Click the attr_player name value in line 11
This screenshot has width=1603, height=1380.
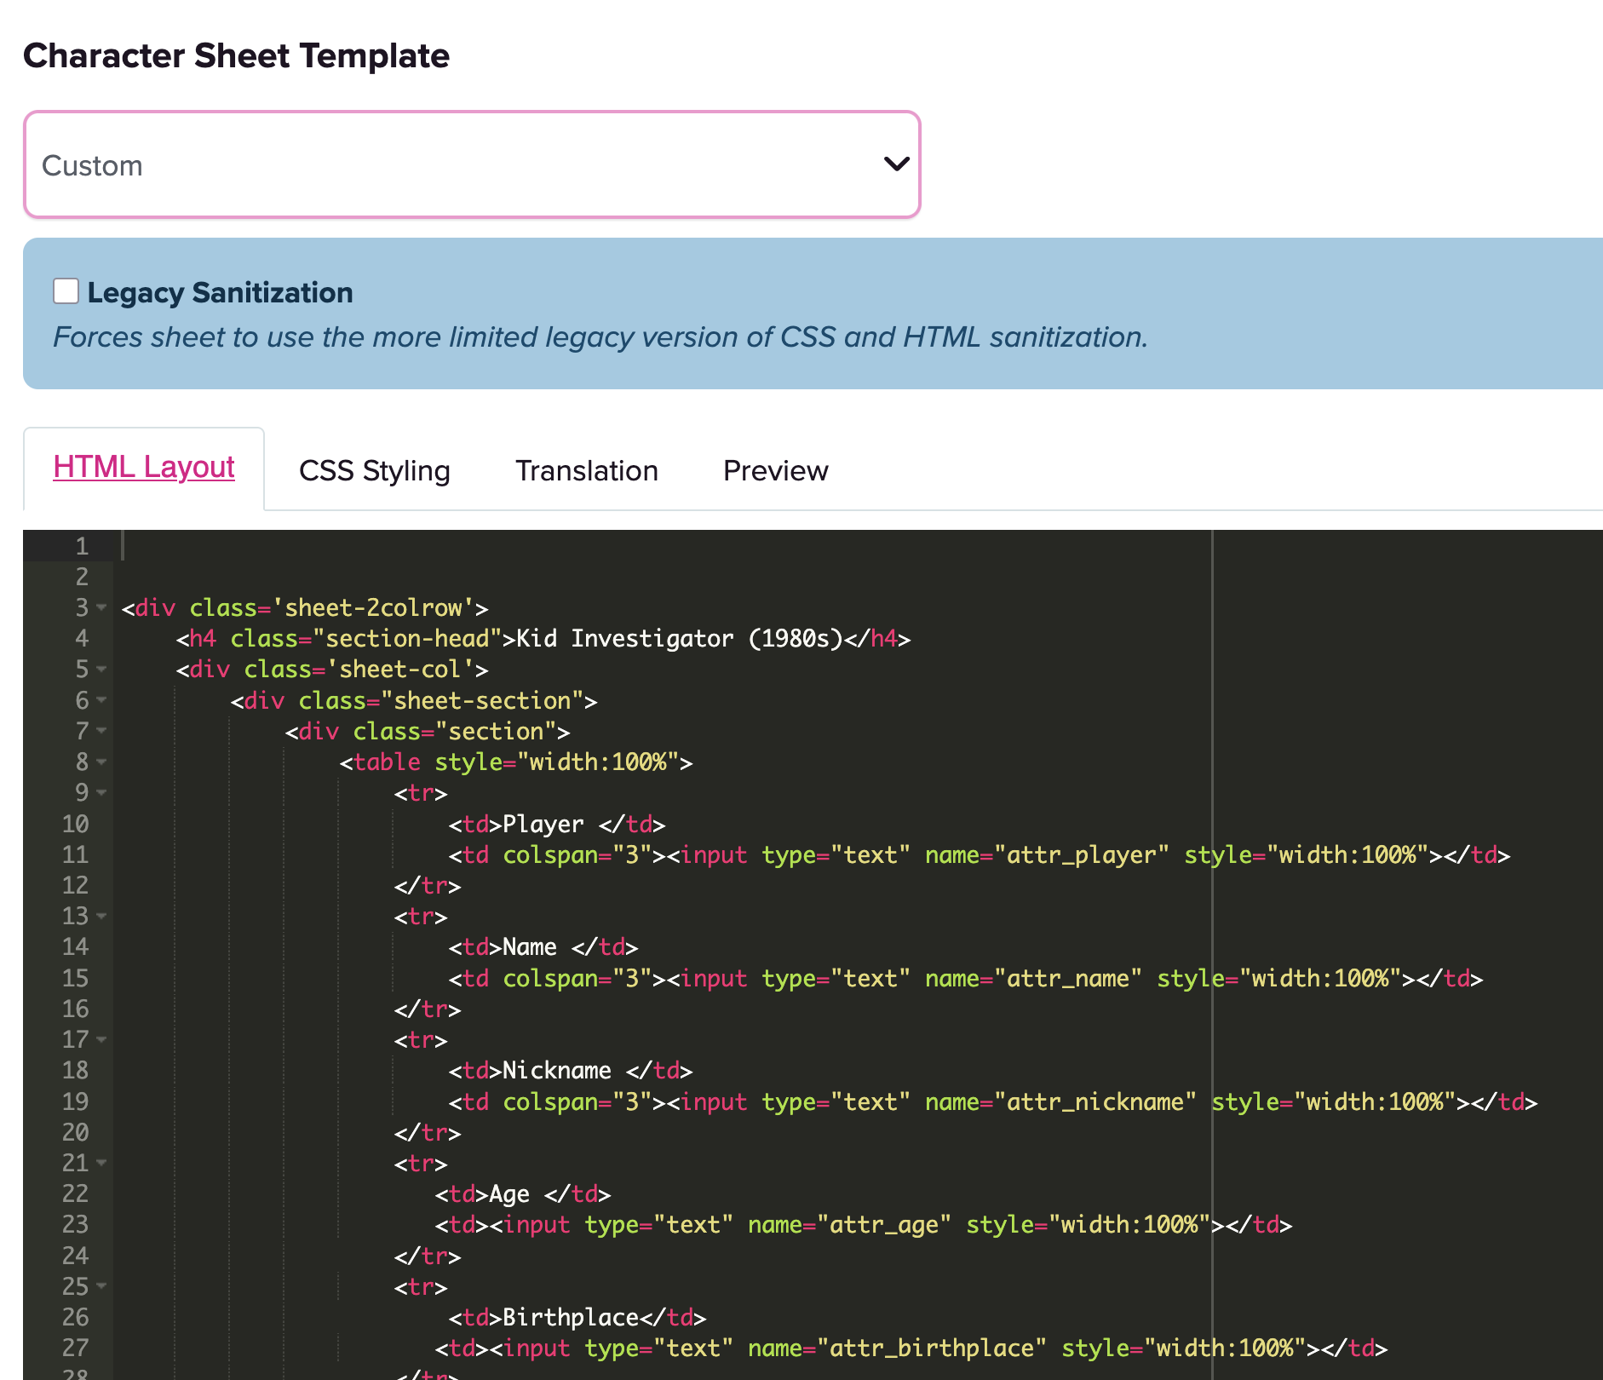[1081, 854]
